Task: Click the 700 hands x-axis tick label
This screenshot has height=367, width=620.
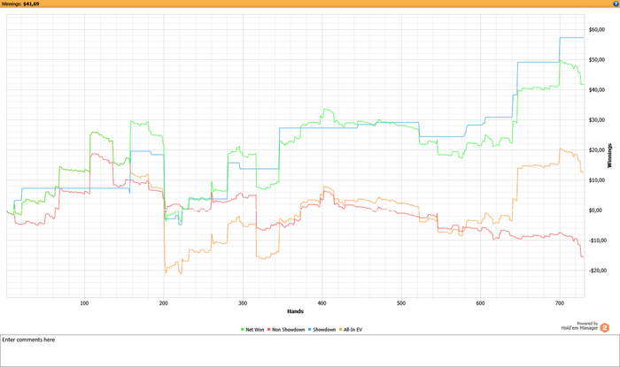Action: (x=559, y=303)
